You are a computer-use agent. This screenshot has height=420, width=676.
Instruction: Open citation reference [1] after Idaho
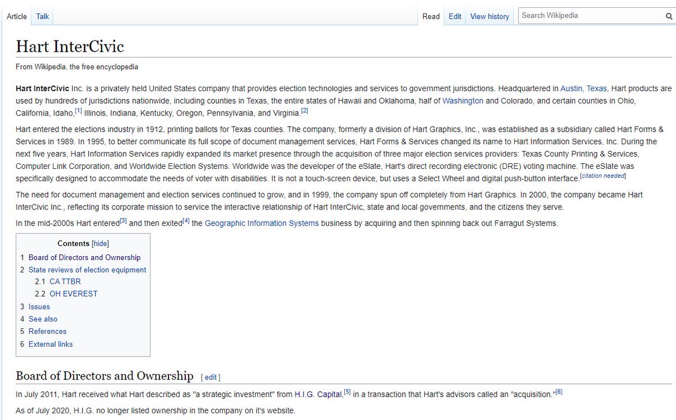[78, 110]
